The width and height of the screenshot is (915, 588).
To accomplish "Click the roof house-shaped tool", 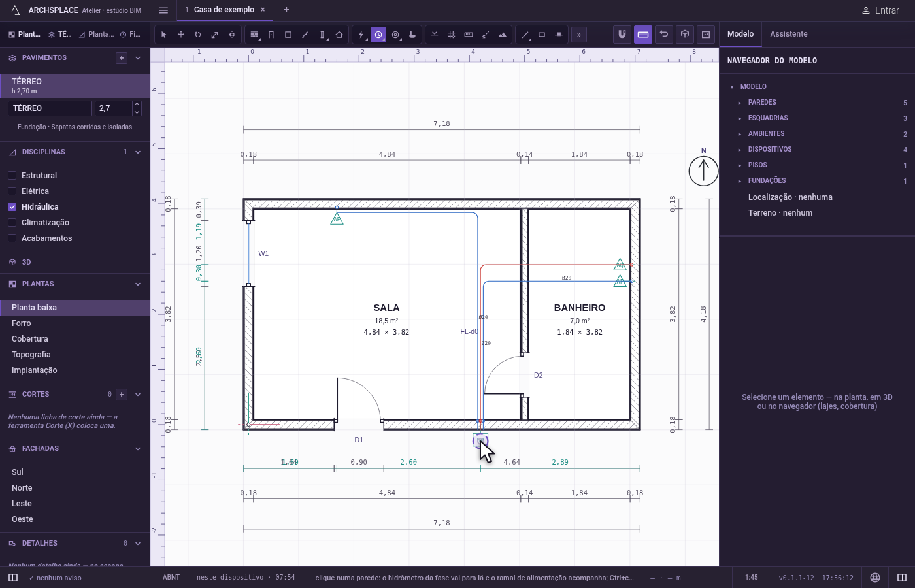I will [x=339, y=35].
